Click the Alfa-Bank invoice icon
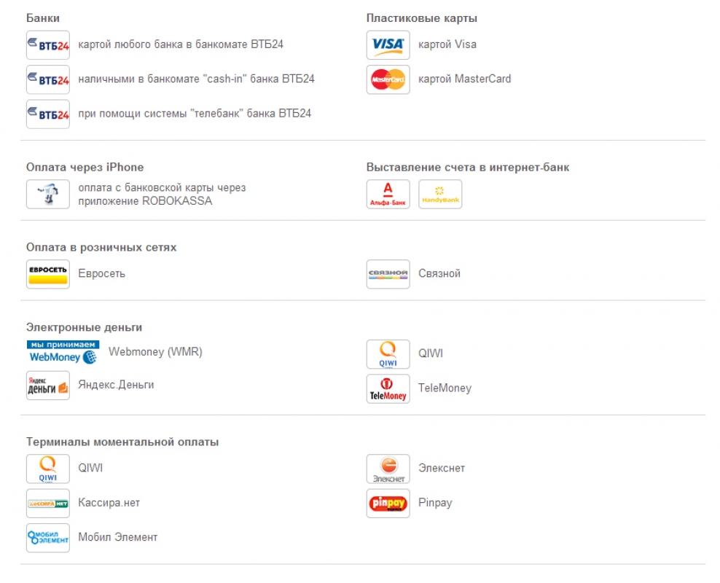Viewport: 720px width, 583px height. point(388,194)
